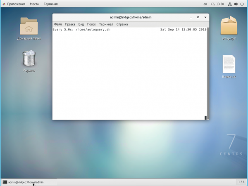Select the license.lic file icon
Viewport: 248px width, 186px height.
[229, 64]
